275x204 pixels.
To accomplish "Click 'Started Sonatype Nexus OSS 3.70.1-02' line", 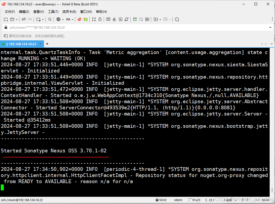I will pyautogui.click(x=54, y=151).
